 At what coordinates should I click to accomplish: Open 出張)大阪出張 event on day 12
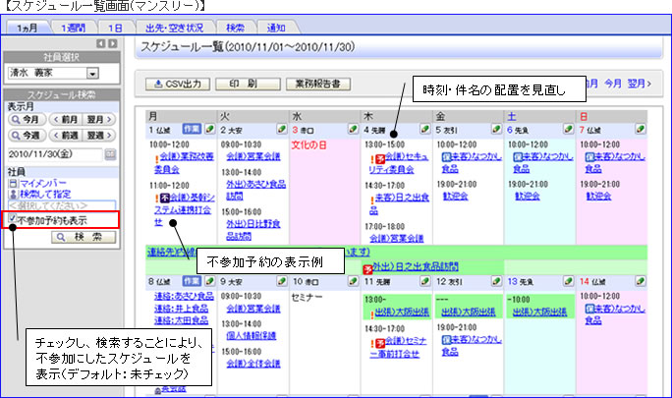point(469,312)
